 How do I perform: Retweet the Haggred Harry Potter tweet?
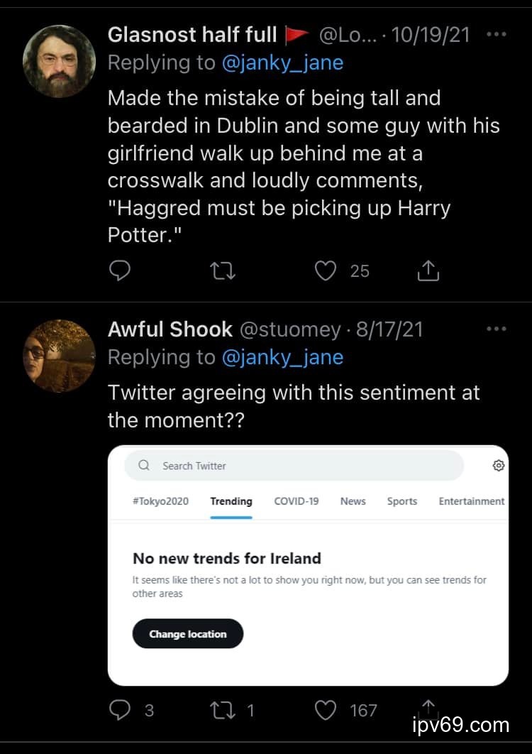tap(223, 271)
